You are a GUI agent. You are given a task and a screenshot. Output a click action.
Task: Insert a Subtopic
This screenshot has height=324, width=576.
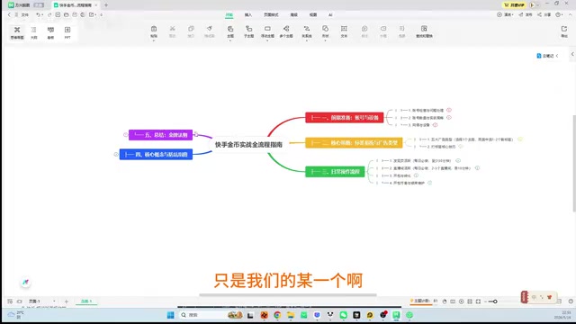(249, 31)
